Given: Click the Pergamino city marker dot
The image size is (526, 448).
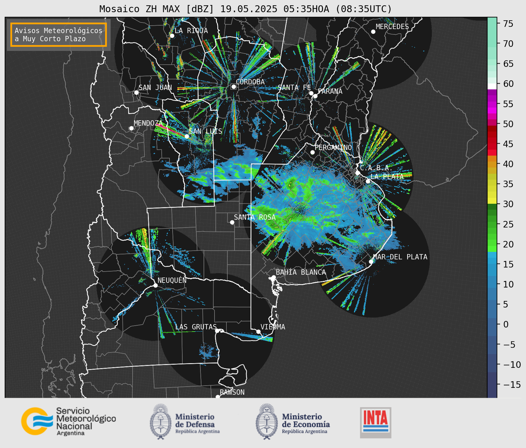Looking at the screenshot, I should pos(312,152).
